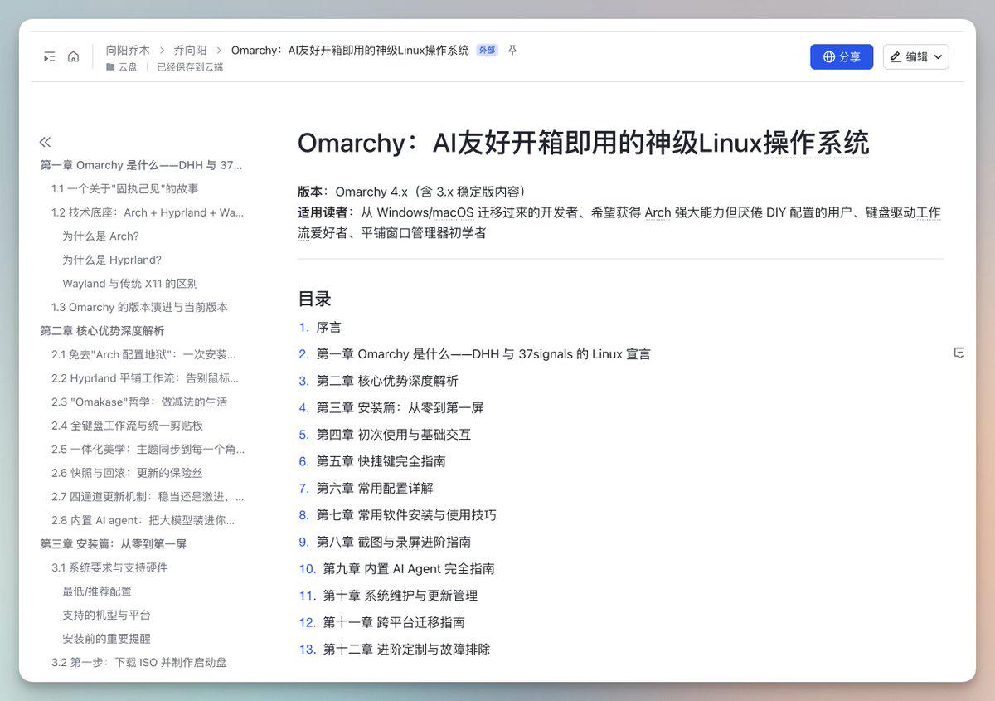Jump to outline item 第二章 核心优势深度解析
This screenshot has width=995, height=701.
(x=103, y=331)
